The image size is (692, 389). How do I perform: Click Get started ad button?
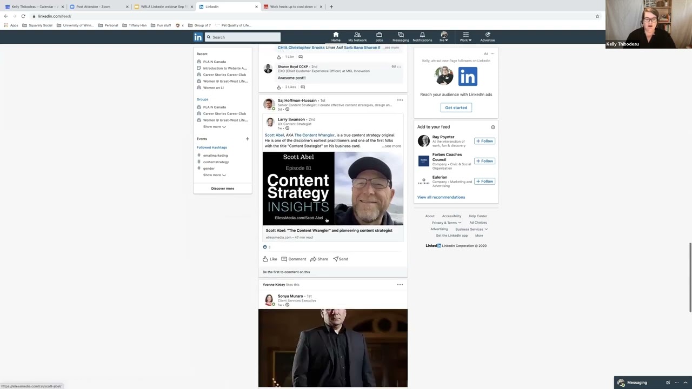[x=456, y=108]
